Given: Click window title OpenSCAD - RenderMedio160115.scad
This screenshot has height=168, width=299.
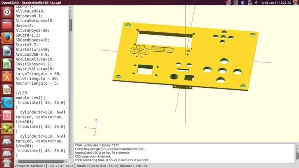Looking at the screenshot, I should tap(31, 3).
